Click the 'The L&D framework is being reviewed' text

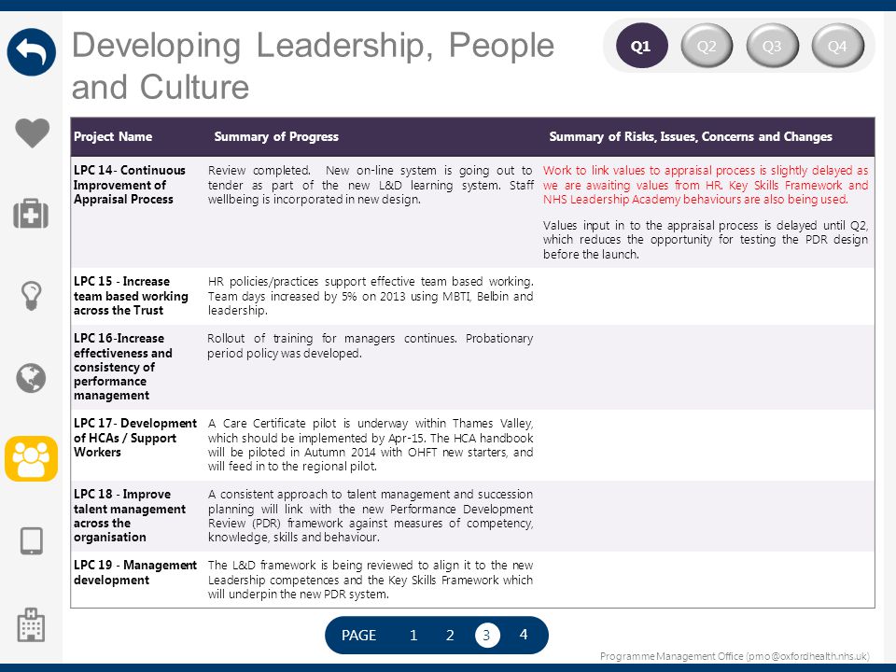coord(371,580)
